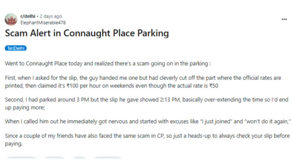Click the paragraph starting 'Went to Connaught Place today'
This screenshot has width=292, height=164.
tap(108, 64)
